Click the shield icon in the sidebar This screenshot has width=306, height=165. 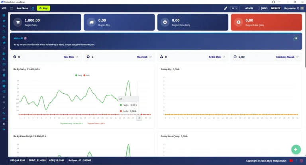pyautogui.click(x=4, y=124)
